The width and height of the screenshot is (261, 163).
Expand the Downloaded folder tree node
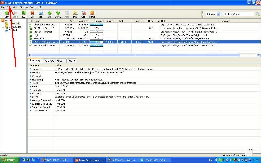3,27
